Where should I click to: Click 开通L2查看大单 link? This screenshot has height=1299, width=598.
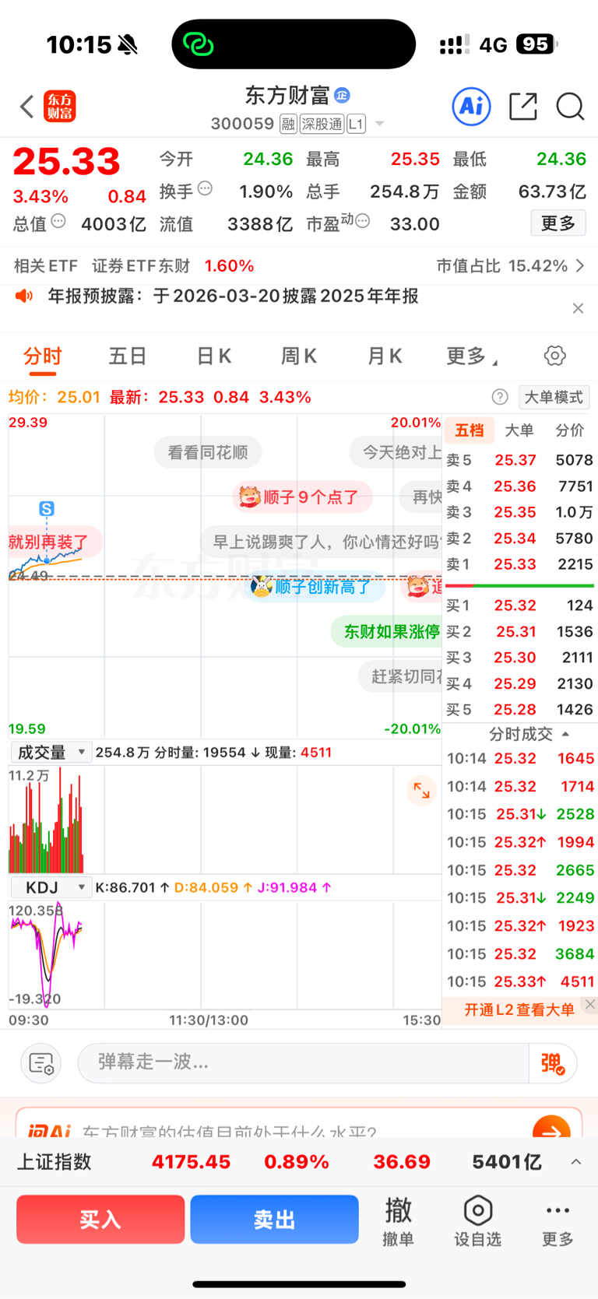point(519,1009)
